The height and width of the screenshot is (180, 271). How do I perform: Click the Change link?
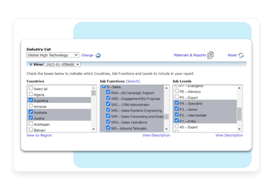tap(87, 55)
